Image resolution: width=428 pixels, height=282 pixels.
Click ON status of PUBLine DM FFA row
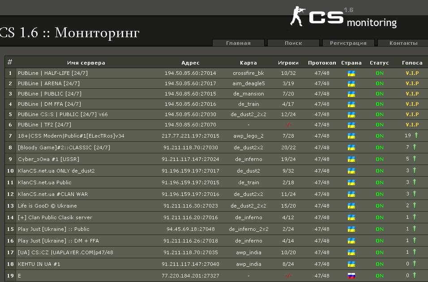coord(379,104)
